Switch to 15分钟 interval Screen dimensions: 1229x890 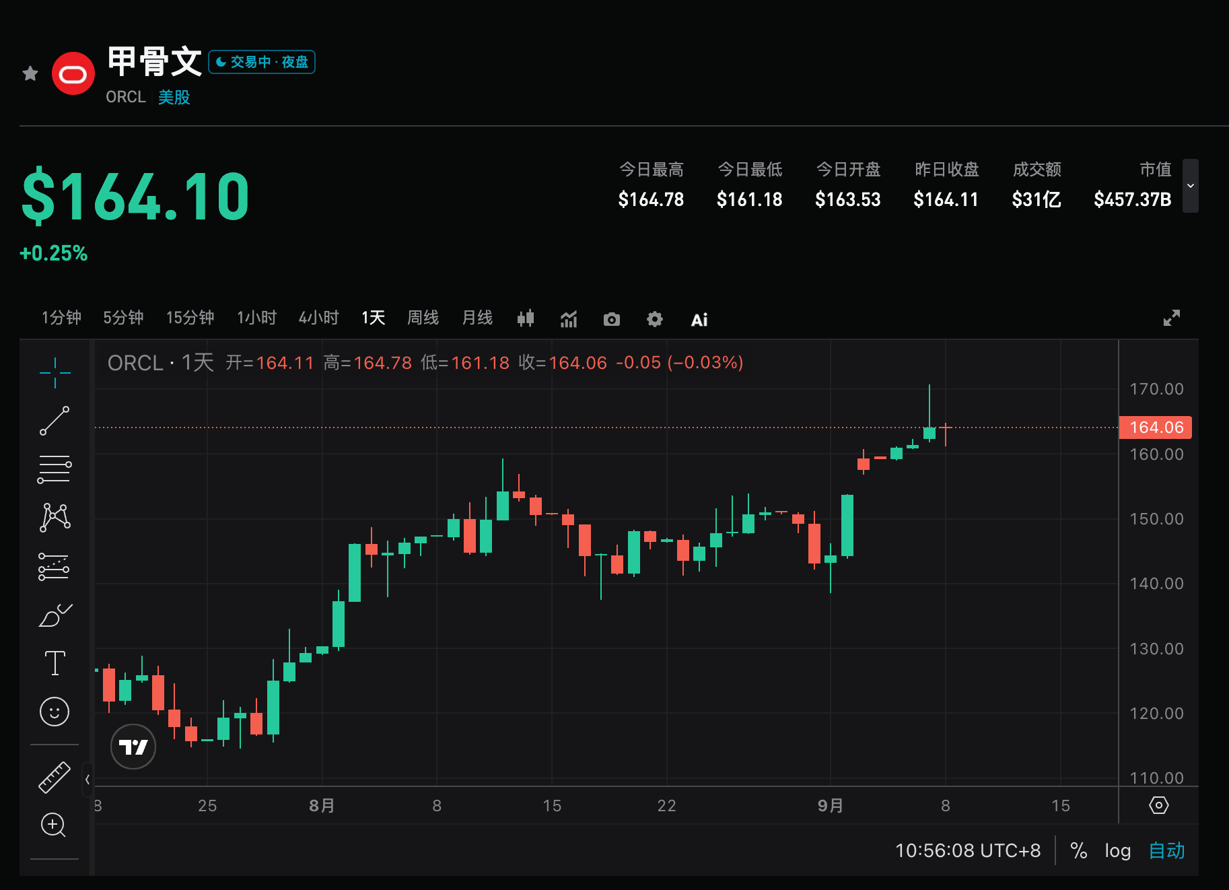click(x=190, y=318)
